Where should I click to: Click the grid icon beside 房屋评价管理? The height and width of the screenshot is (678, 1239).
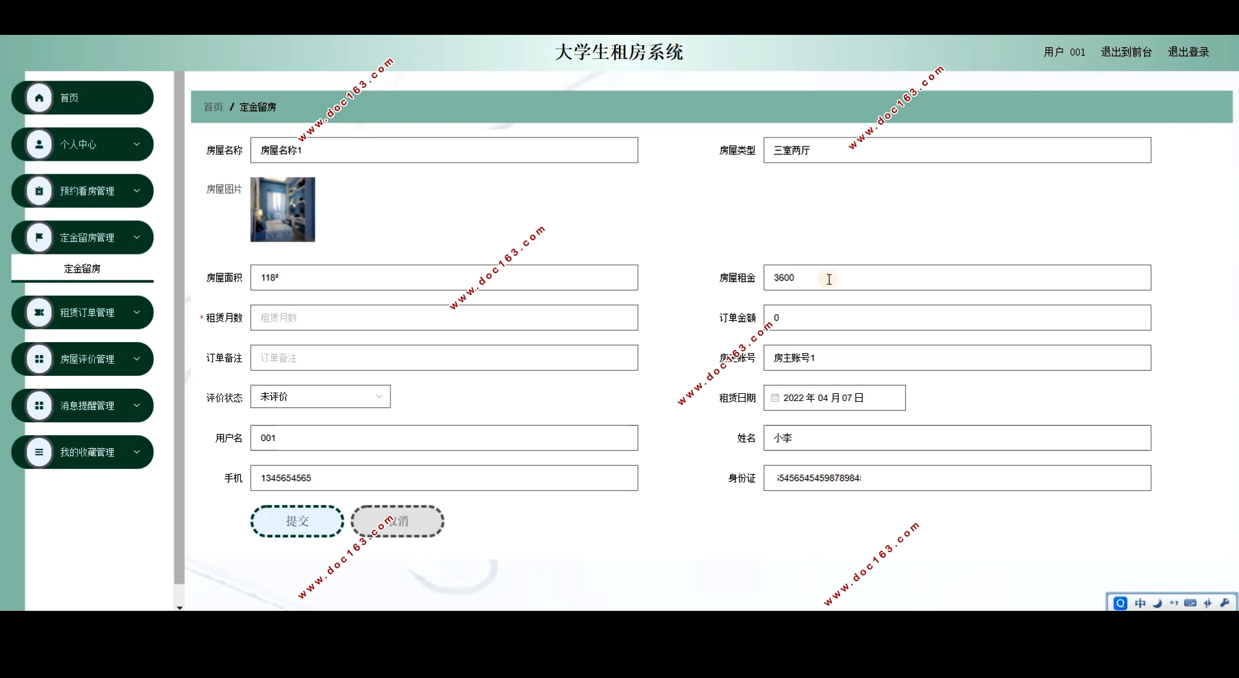click(39, 359)
